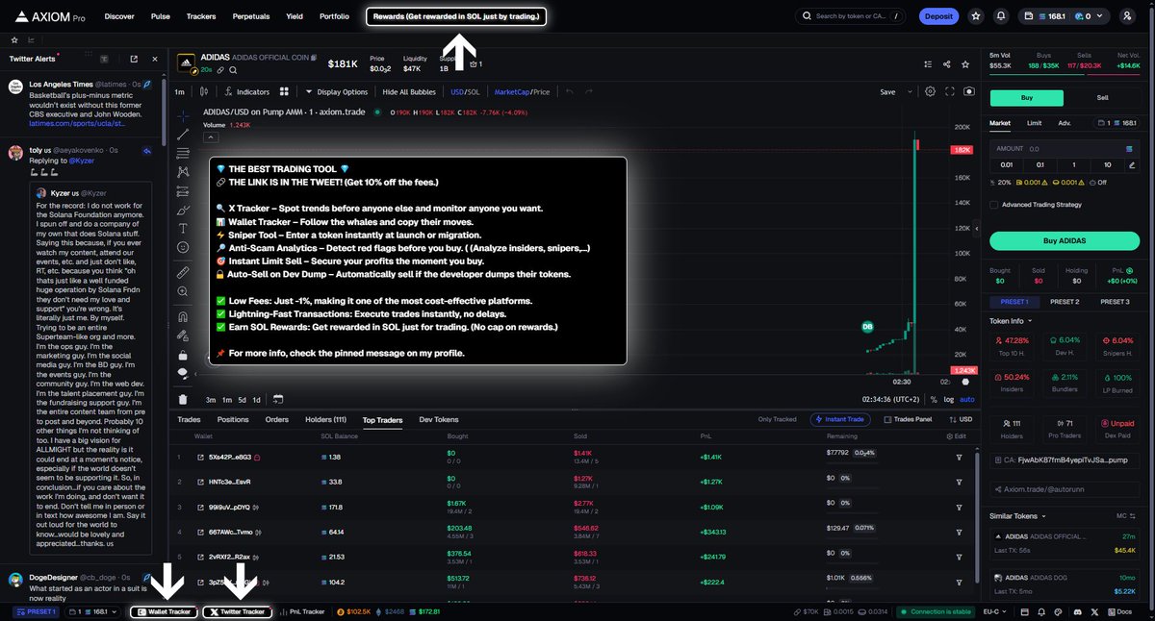The height and width of the screenshot is (621, 1155).
Task: Click the Buy ADIDAS button
Action: click(1065, 240)
